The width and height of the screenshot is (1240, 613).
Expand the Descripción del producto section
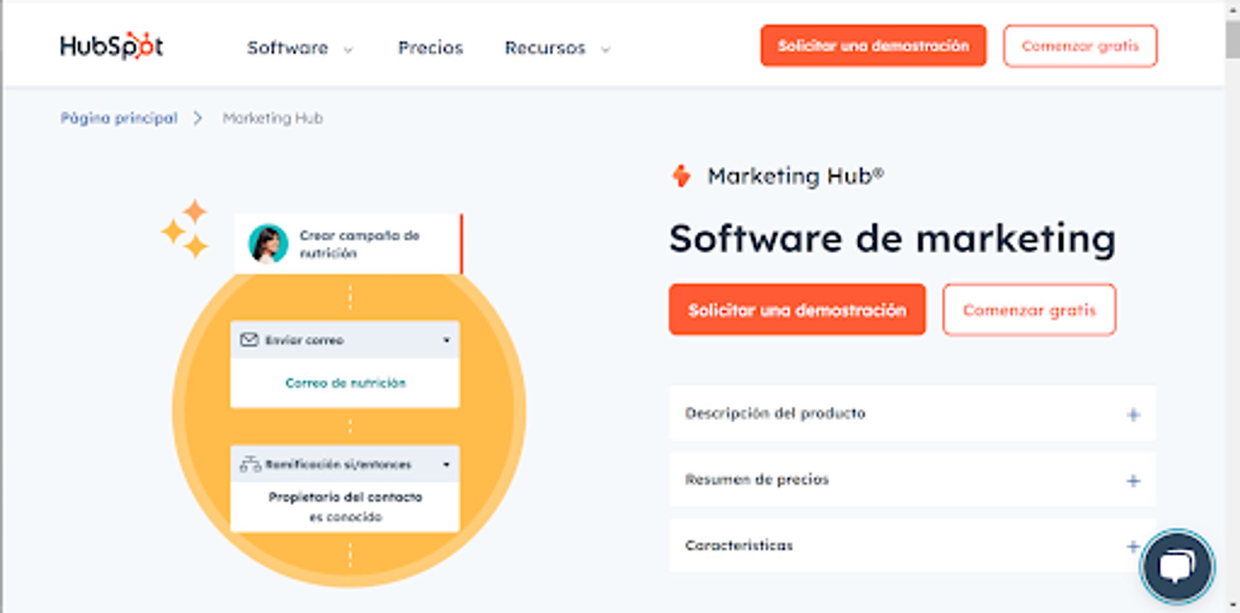(x=1132, y=414)
